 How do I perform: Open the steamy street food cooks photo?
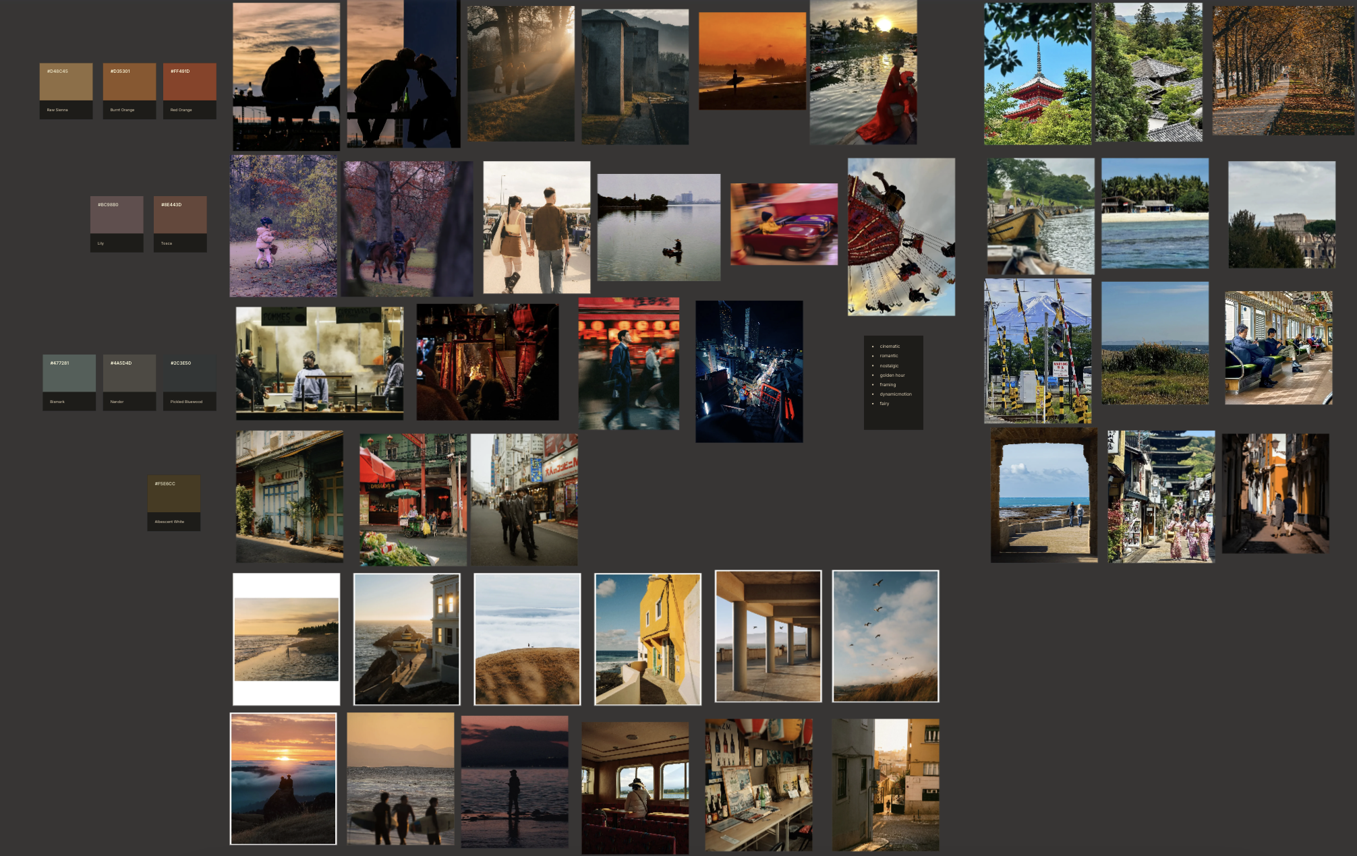pyautogui.click(x=320, y=364)
